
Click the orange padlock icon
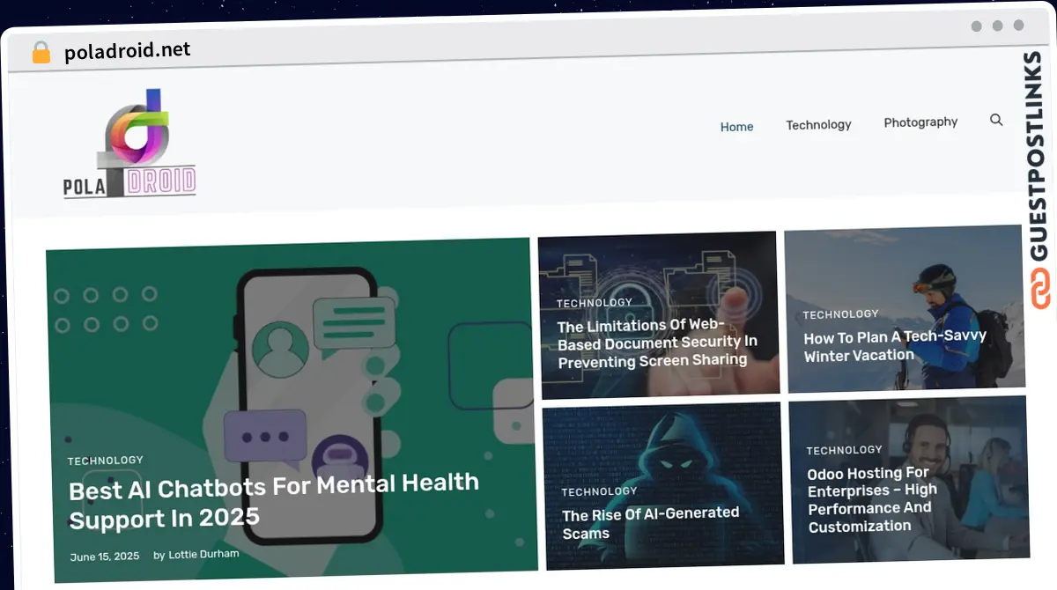41,52
